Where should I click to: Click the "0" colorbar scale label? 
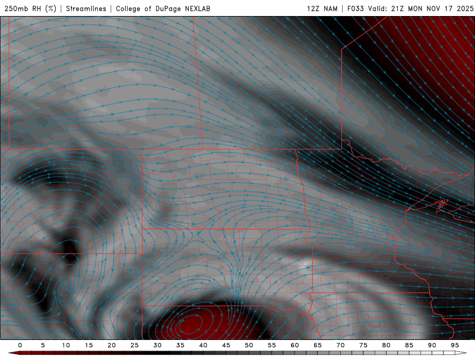[20, 345]
